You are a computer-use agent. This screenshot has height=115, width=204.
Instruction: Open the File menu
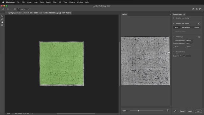[x=18, y=2]
